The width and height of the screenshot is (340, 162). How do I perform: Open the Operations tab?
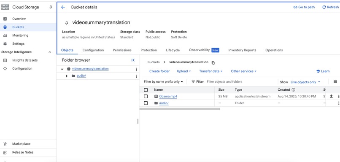pyautogui.click(x=274, y=50)
